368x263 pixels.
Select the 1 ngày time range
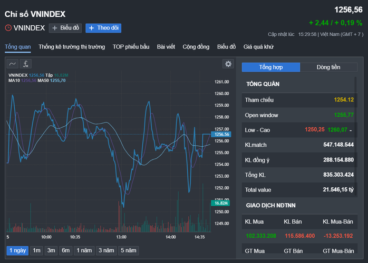coord(17,250)
